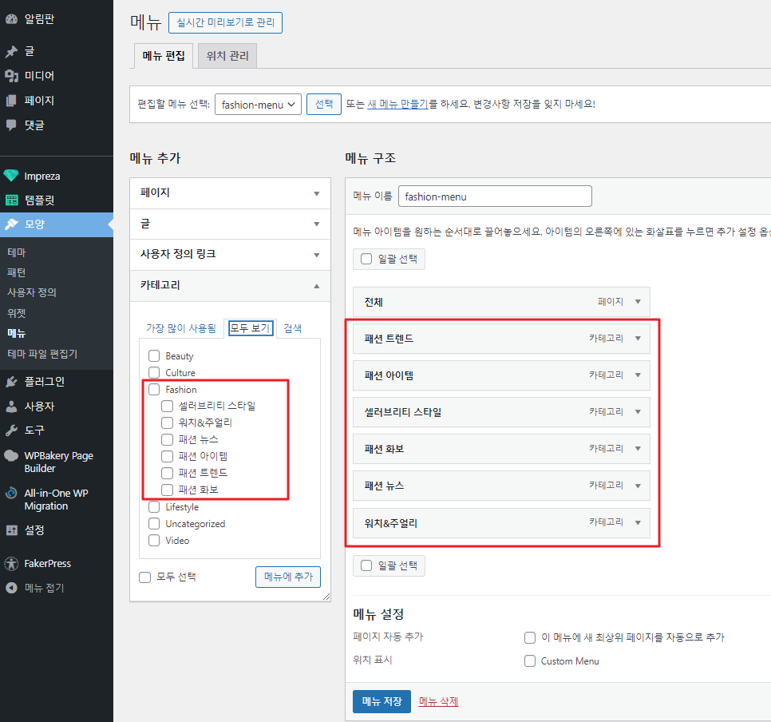Viewport: 771px width, 722px height.
Task: Open the 플러그인 plugin icon
Action: point(11,382)
